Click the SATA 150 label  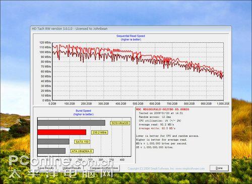82,142
